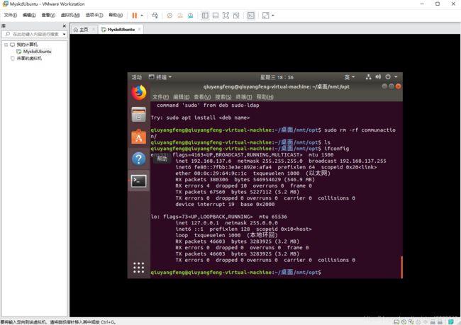
Task: Open the library search dropdown arrow
Action: (64, 35)
